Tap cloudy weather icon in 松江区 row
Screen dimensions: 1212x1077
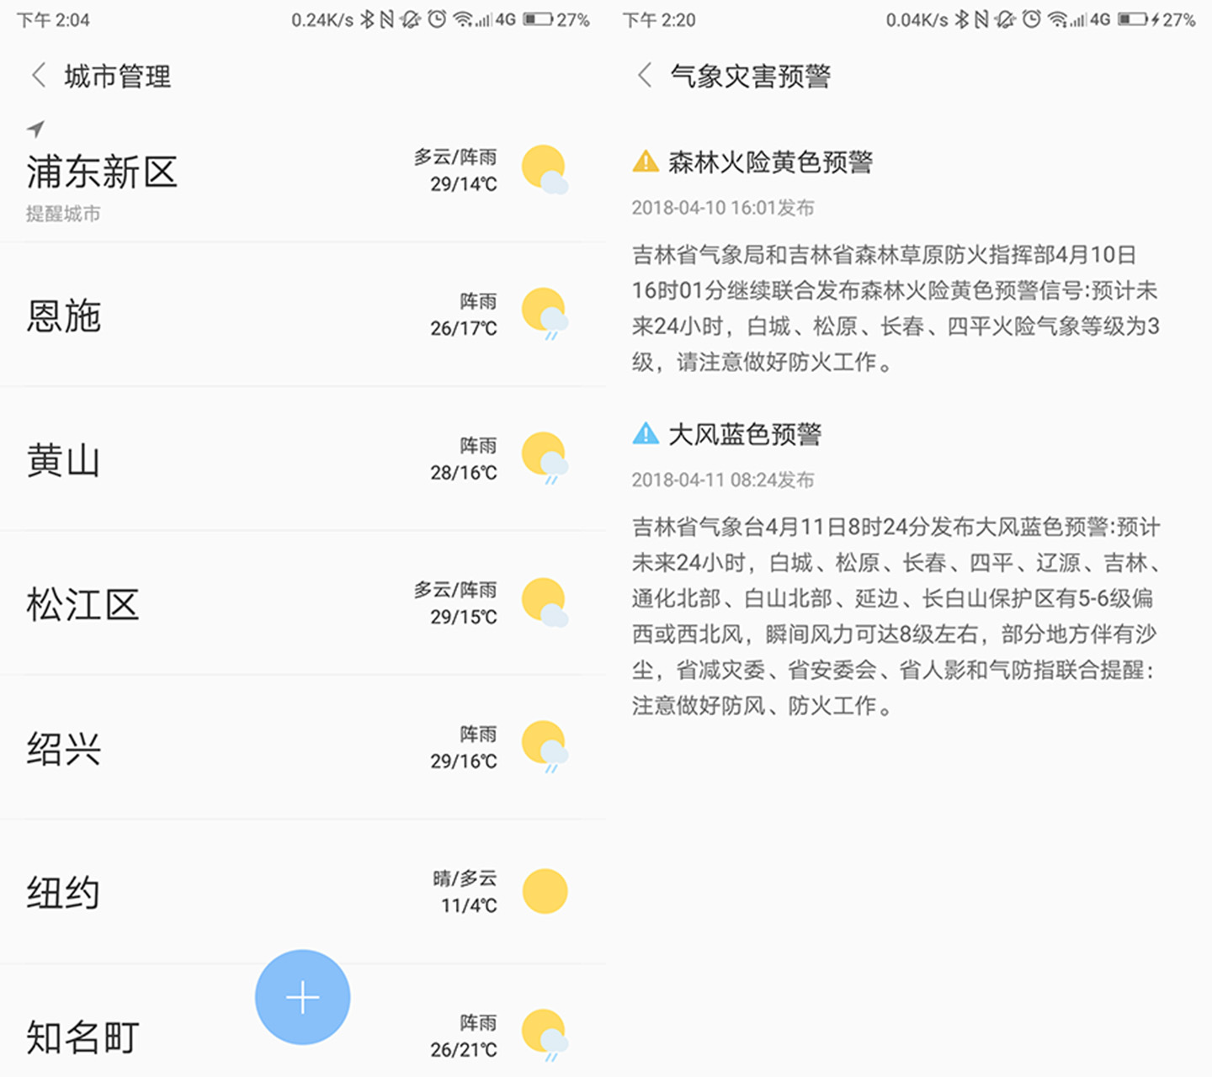point(545,602)
